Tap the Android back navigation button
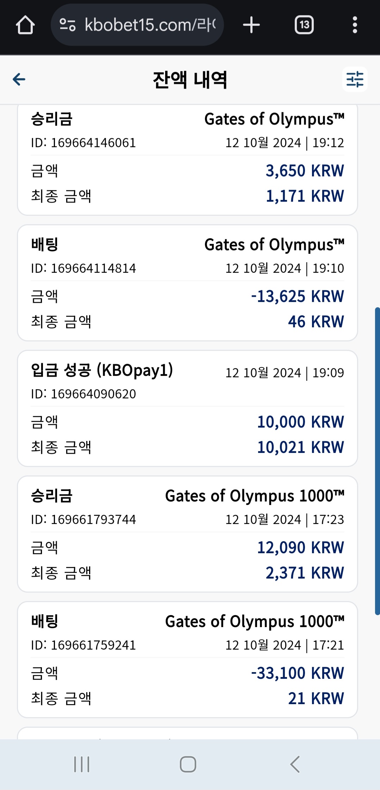 pos(295,764)
